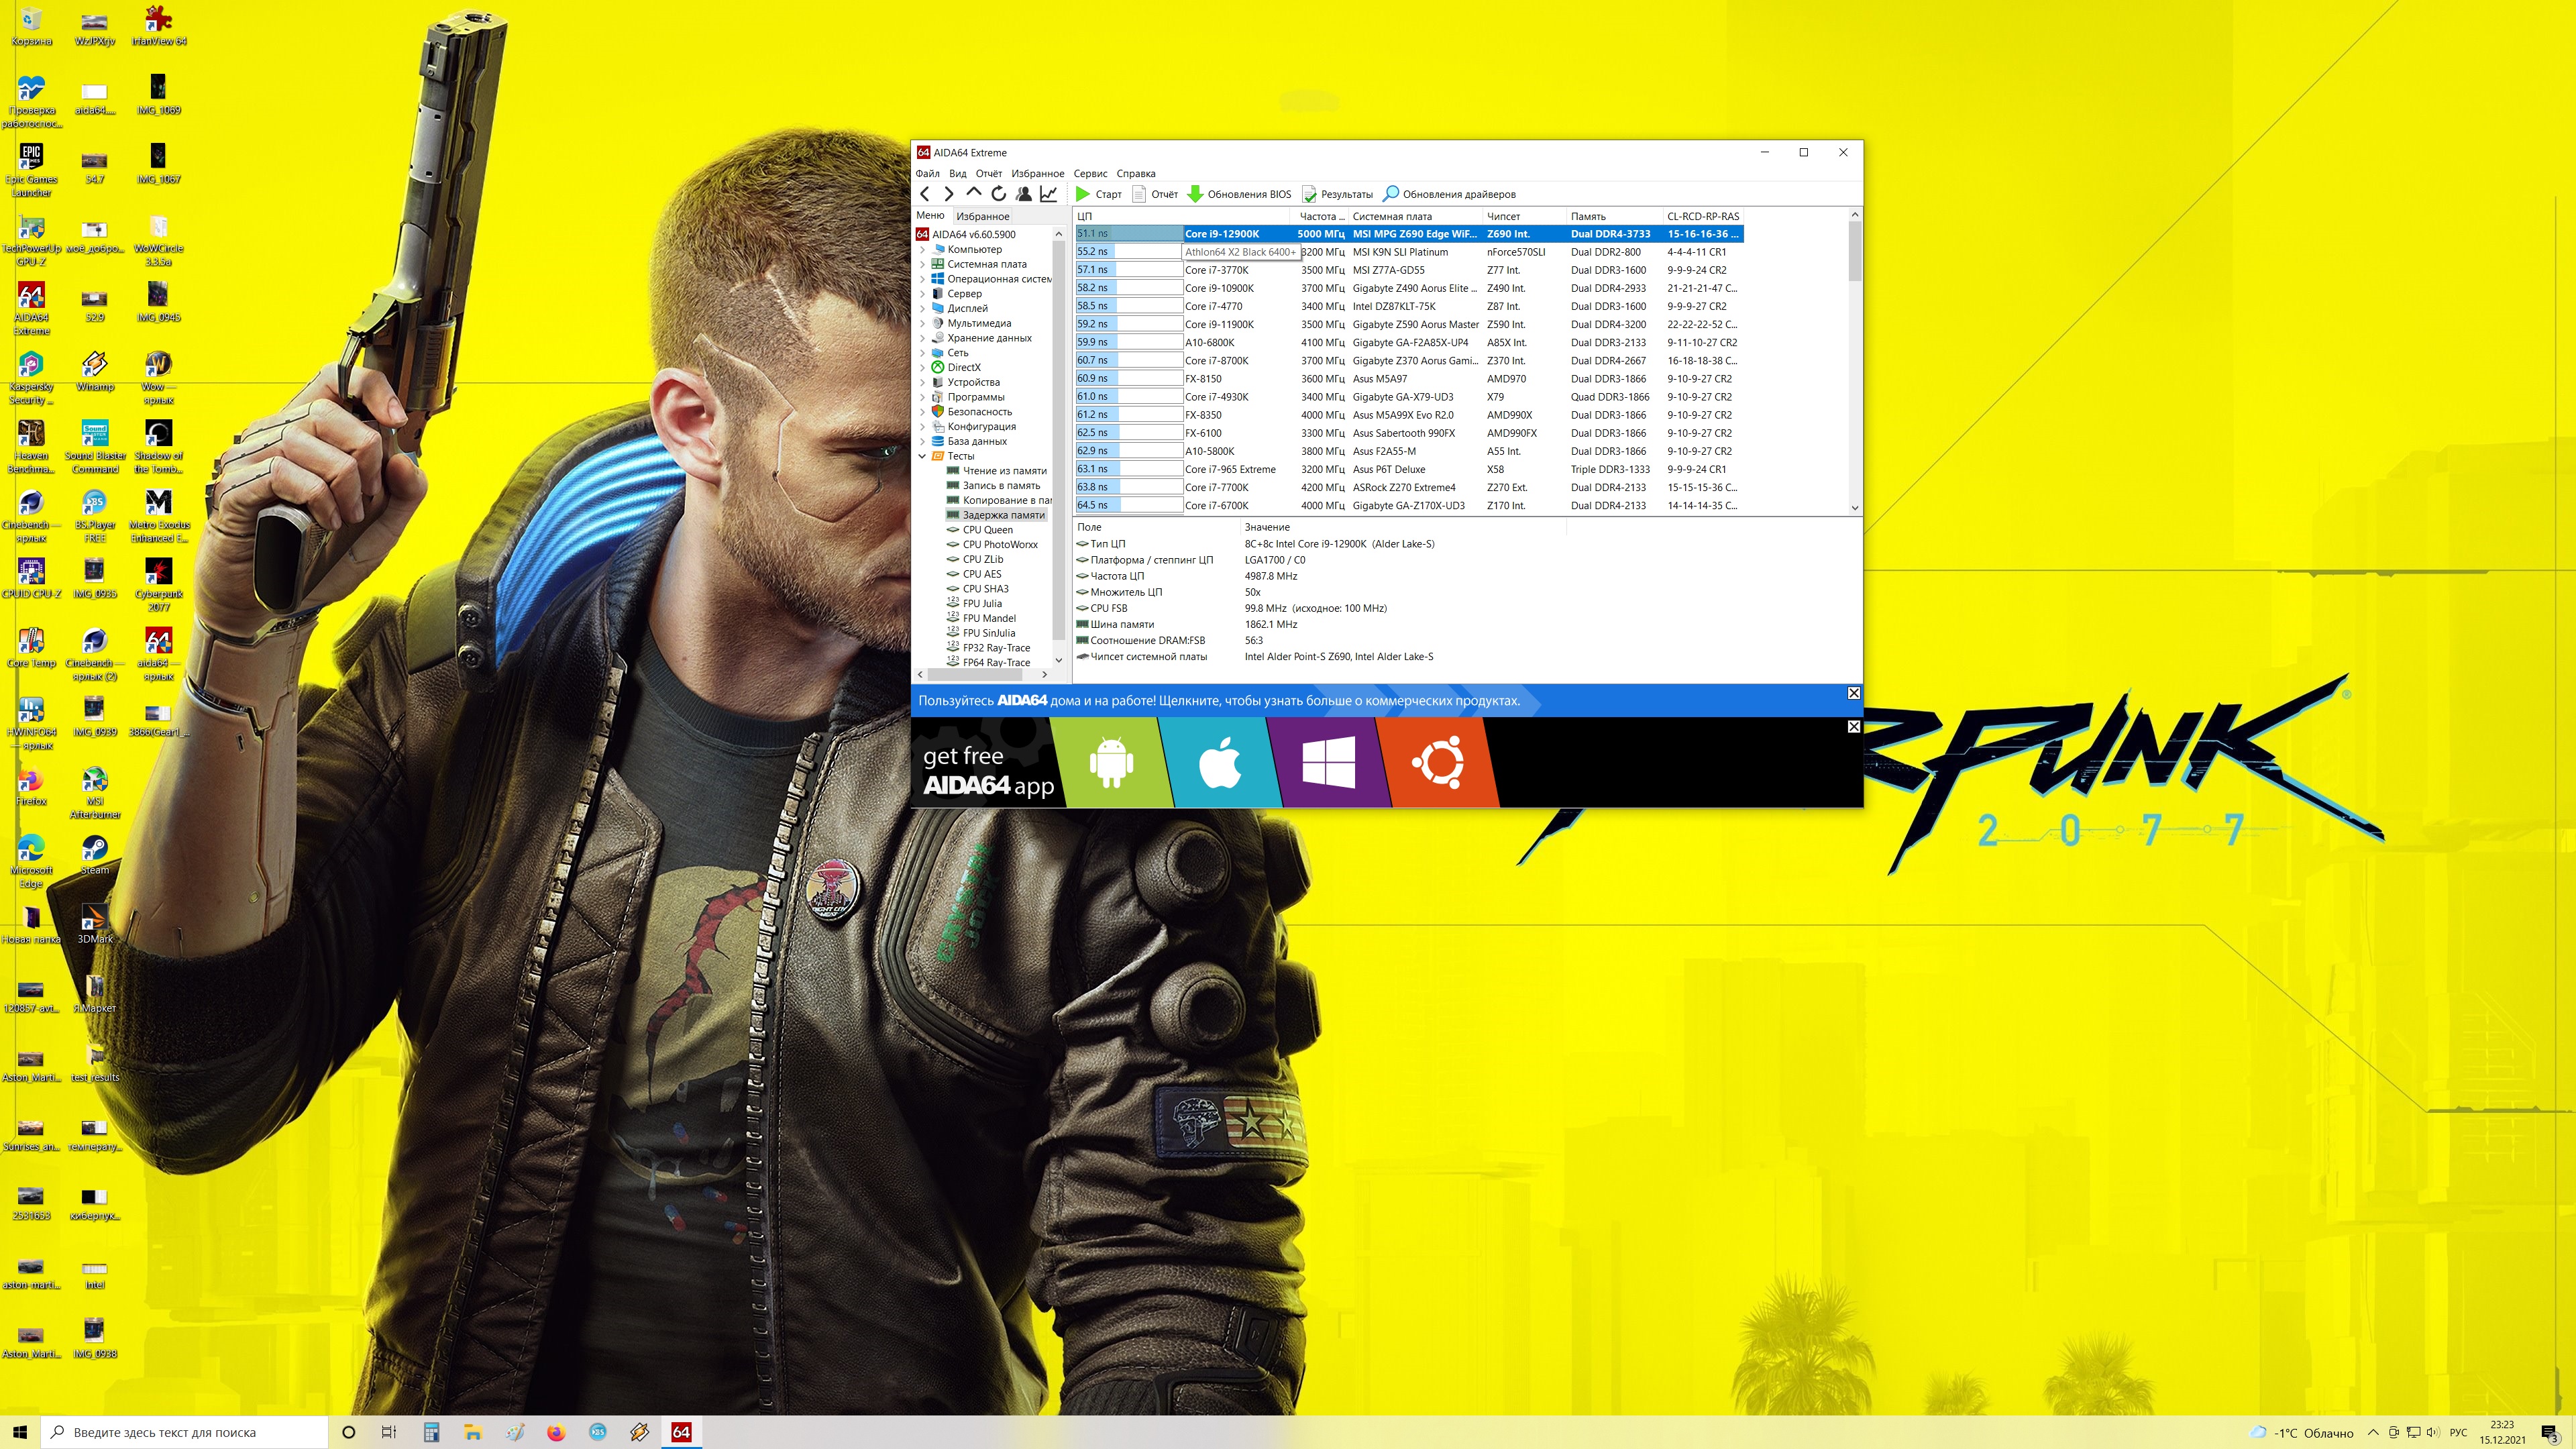Image resolution: width=2576 pixels, height=1449 pixels.
Task: Open the Сервис menu
Action: (1090, 173)
